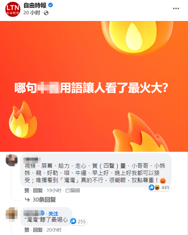Image resolution: width=188 pixels, height=235 pixels.
Task: Reply to the 灣灣聽了最噁心 comment
Action: pyautogui.click(x=38, y=230)
